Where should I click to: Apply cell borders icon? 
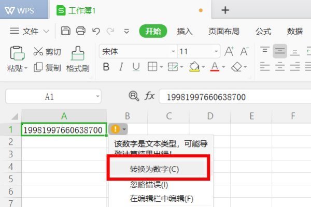[x=152, y=67]
